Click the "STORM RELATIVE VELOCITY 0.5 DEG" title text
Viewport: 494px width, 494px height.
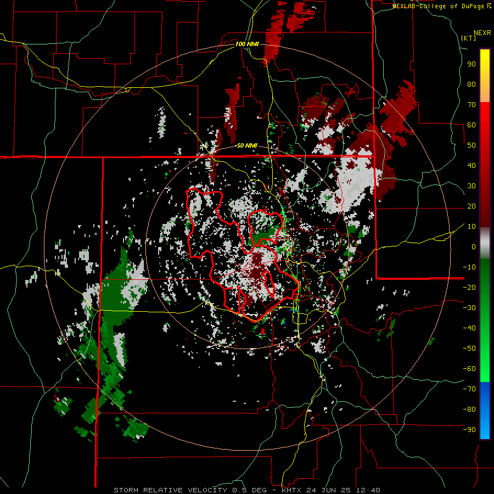coord(190,490)
